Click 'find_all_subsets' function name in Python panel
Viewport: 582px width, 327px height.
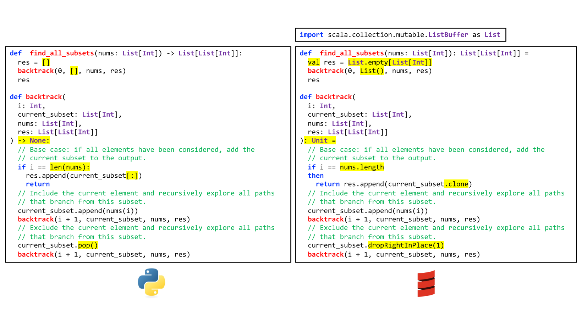(x=62, y=53)
